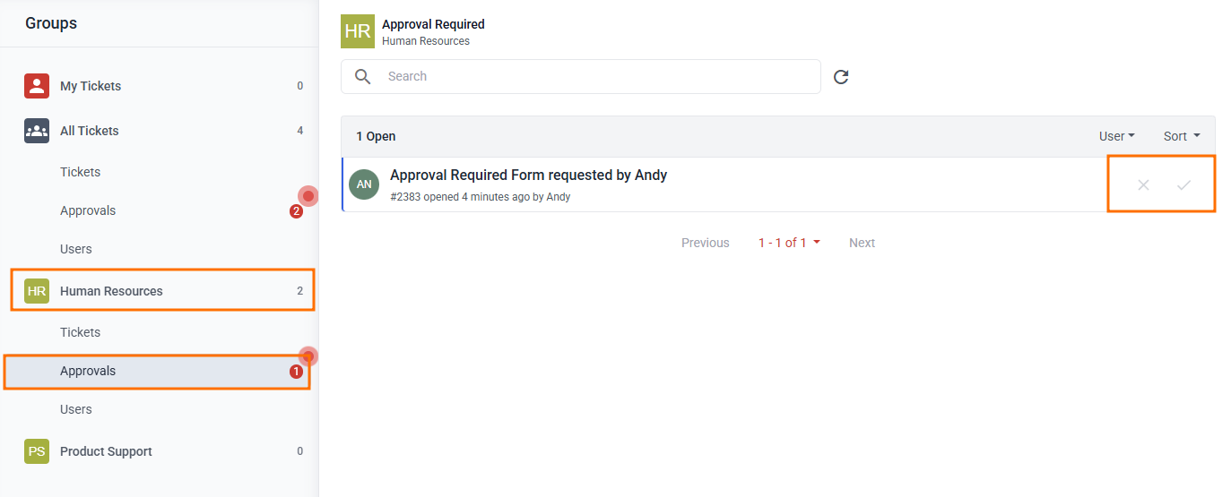
Task: Go to the Previous page
Action: [x=705, y=243]
